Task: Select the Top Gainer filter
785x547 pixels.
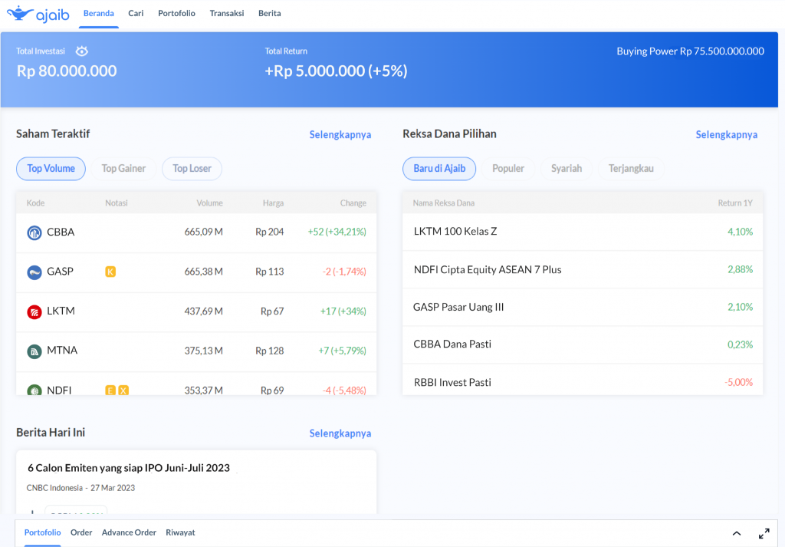Action: click(123, 168)
